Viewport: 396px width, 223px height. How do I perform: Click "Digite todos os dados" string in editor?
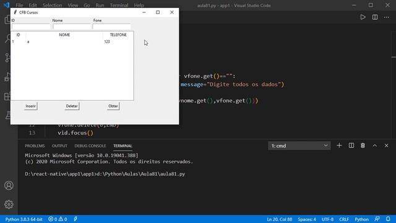pos(244,84)
